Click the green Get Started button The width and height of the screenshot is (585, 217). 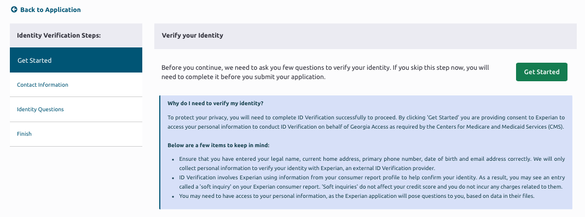pyautogui.click(x=542, y=72)
